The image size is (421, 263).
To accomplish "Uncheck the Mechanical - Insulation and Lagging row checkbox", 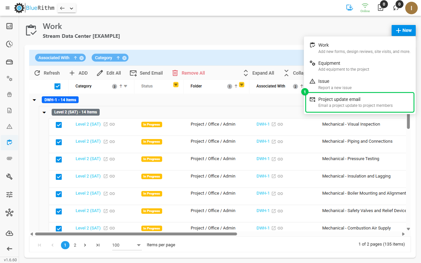I will click(x=59, y=177).
